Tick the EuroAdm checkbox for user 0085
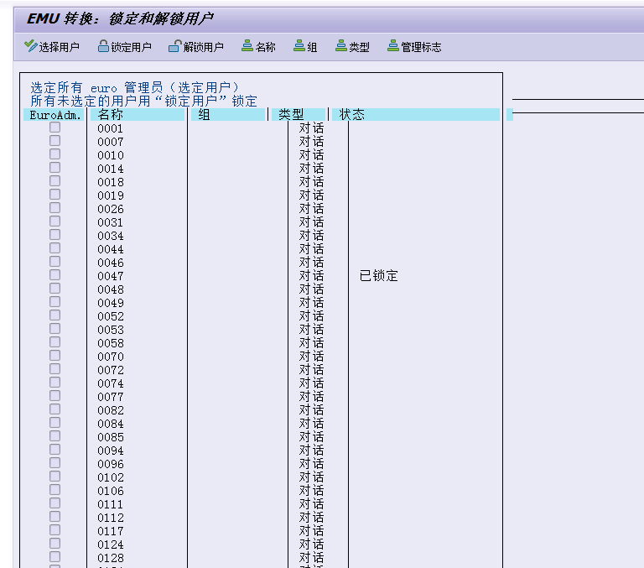This screenshot has width=644, height=568. pyautogui.click(x=55, y=436)
